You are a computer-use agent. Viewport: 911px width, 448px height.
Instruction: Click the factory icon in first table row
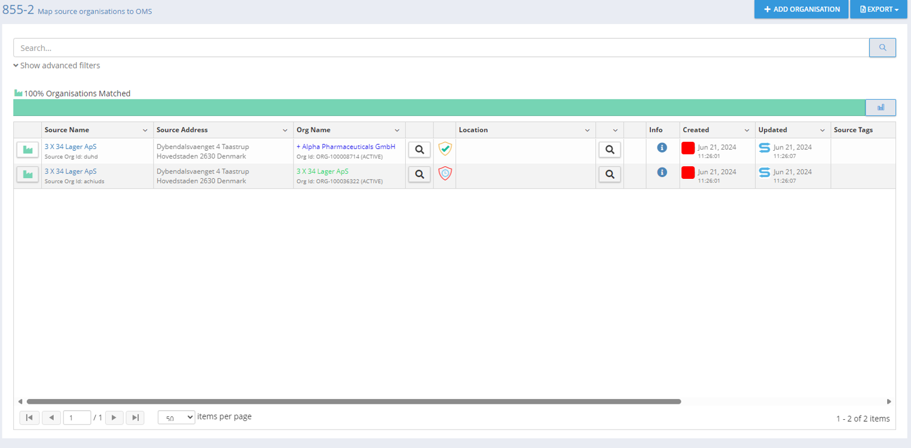(27, 150)
